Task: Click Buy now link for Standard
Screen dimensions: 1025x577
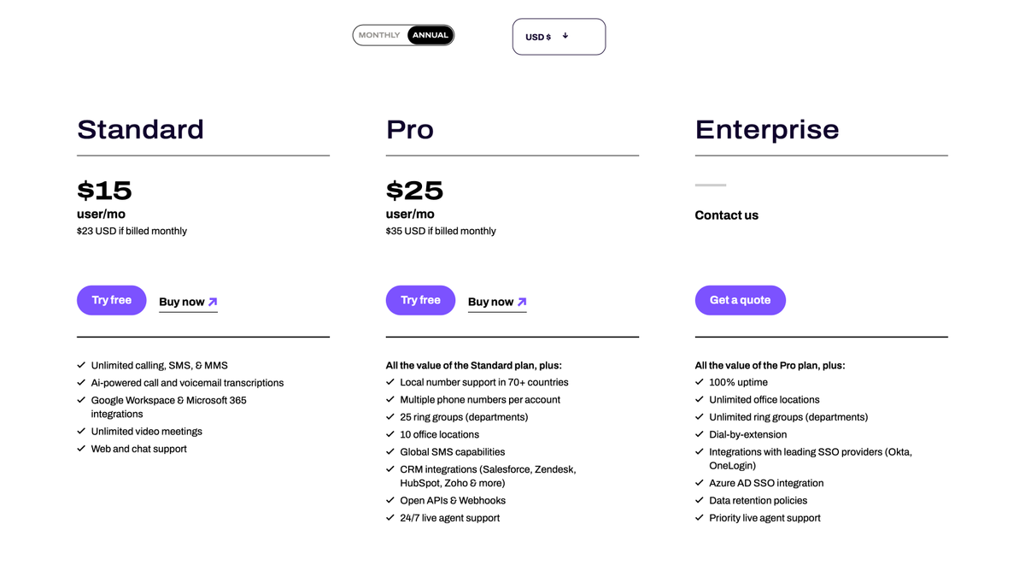Action: tap(181, 302)
